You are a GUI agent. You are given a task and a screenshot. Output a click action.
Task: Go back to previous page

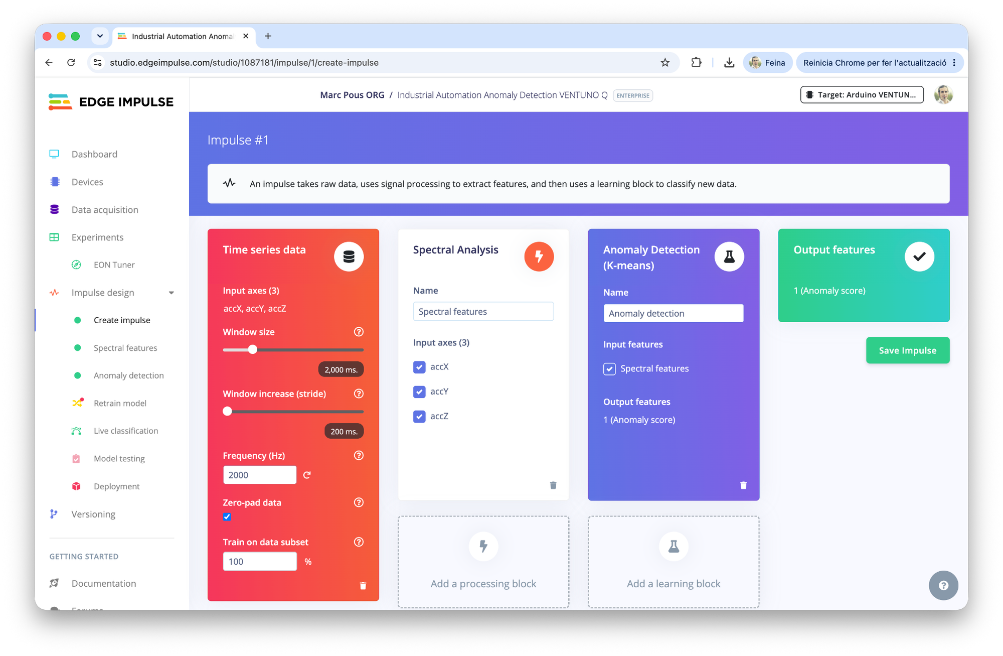click(49, 63)
